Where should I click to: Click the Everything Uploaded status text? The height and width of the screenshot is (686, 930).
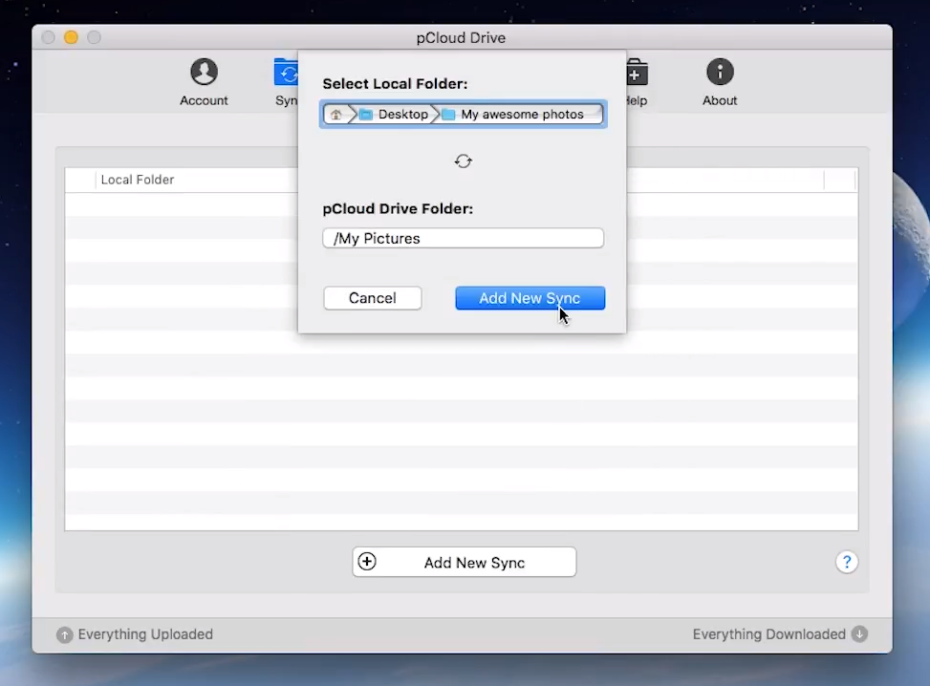click(145, 634)
